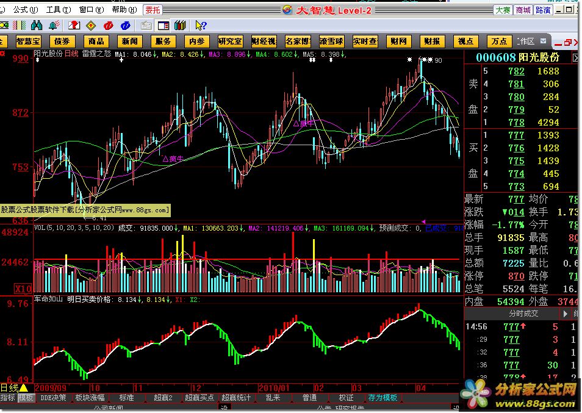Click the blue swirl icon in toolbar
Screen dimensions: 582x413
126,26
